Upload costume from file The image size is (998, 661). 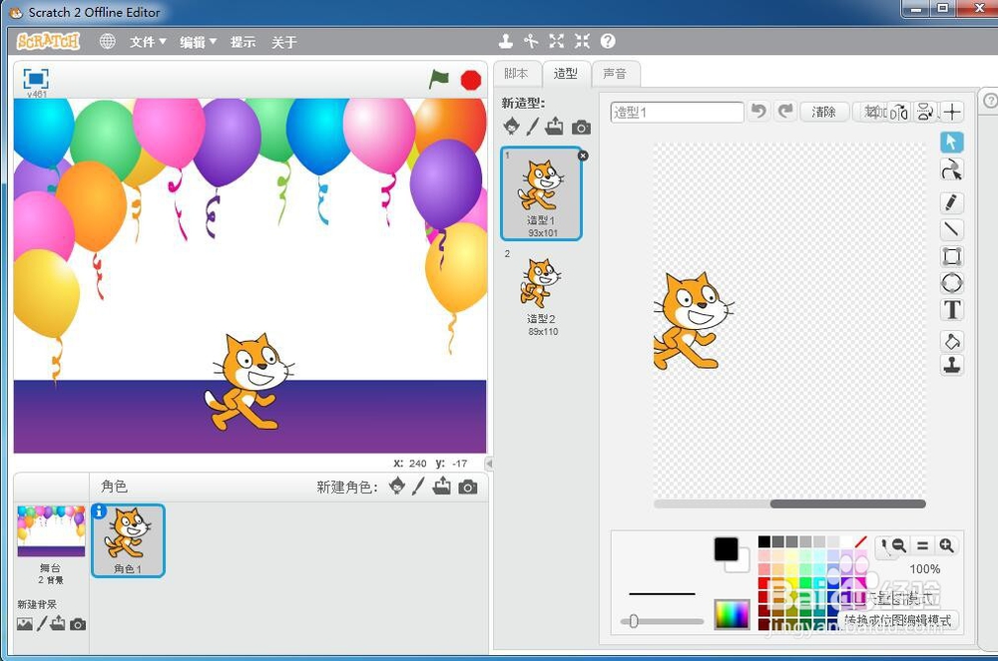point(554,126)
